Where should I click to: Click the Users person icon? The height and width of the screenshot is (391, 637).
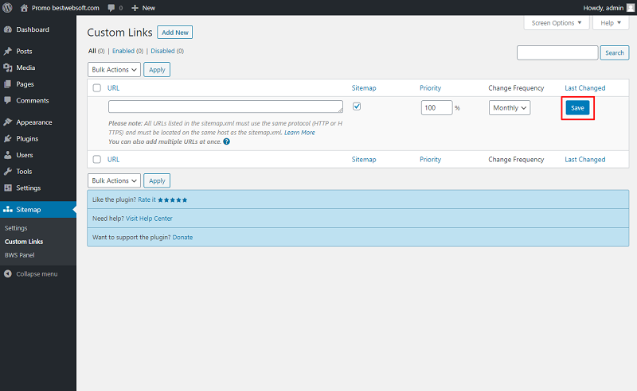[8, 155]
